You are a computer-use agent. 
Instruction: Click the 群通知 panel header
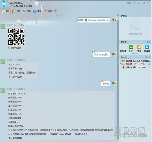tap(135, 16)
